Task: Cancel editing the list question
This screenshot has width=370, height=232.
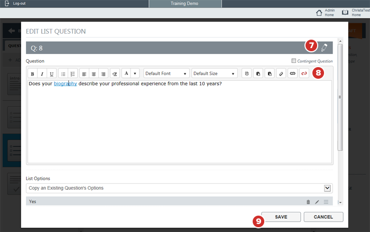Action: [323, 217]
